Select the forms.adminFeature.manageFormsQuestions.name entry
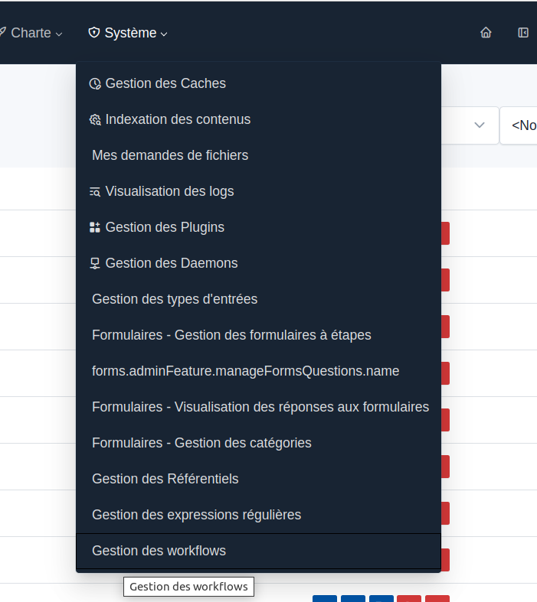The height and width of the screenshot is (602, 537). coord(245,371)
